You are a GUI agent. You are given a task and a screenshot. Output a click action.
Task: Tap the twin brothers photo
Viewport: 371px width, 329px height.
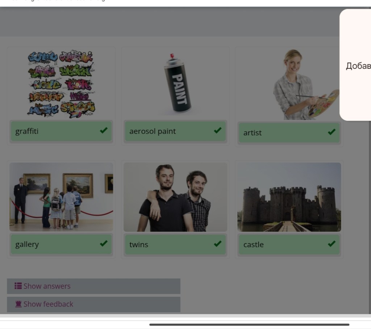click(175, 197)
